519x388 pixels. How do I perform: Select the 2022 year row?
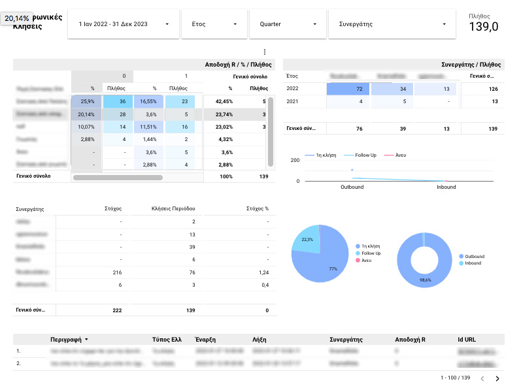click(x=394, y=89)
